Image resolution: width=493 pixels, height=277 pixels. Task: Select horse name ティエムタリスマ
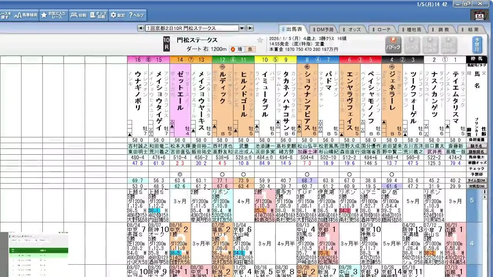[x=455, y=98]
